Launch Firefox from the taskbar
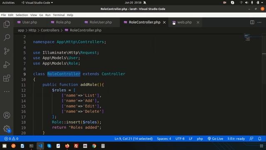Image resolution: width=266 pixels, height=150 pixels. (67, 146)
